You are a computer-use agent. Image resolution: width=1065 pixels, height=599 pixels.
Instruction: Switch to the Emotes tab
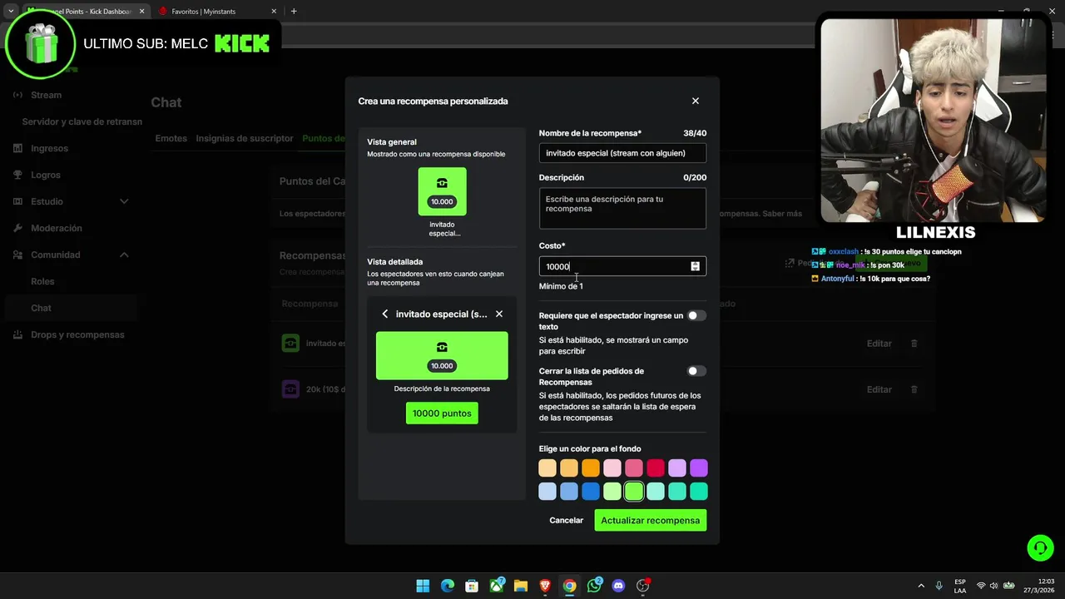[x=171, y=138]
